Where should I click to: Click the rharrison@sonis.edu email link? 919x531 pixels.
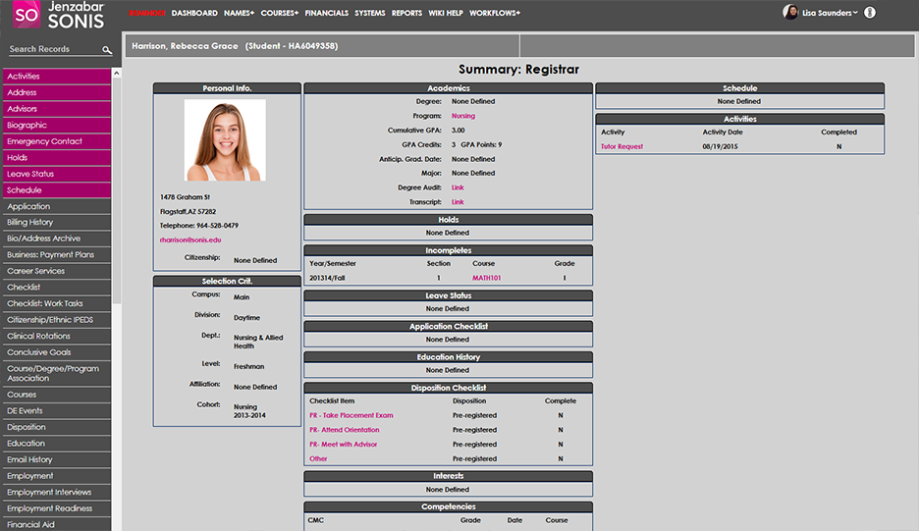190,239
